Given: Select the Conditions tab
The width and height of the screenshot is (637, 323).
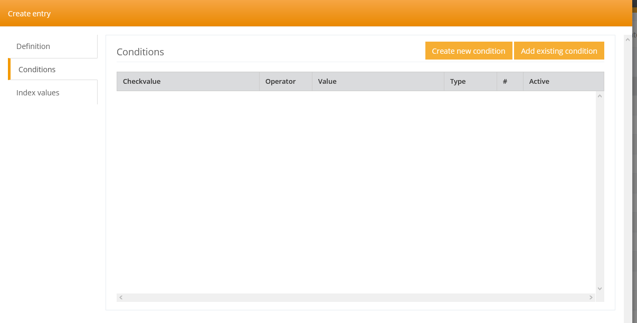Looking at the screenshot, I should point(37,70).
